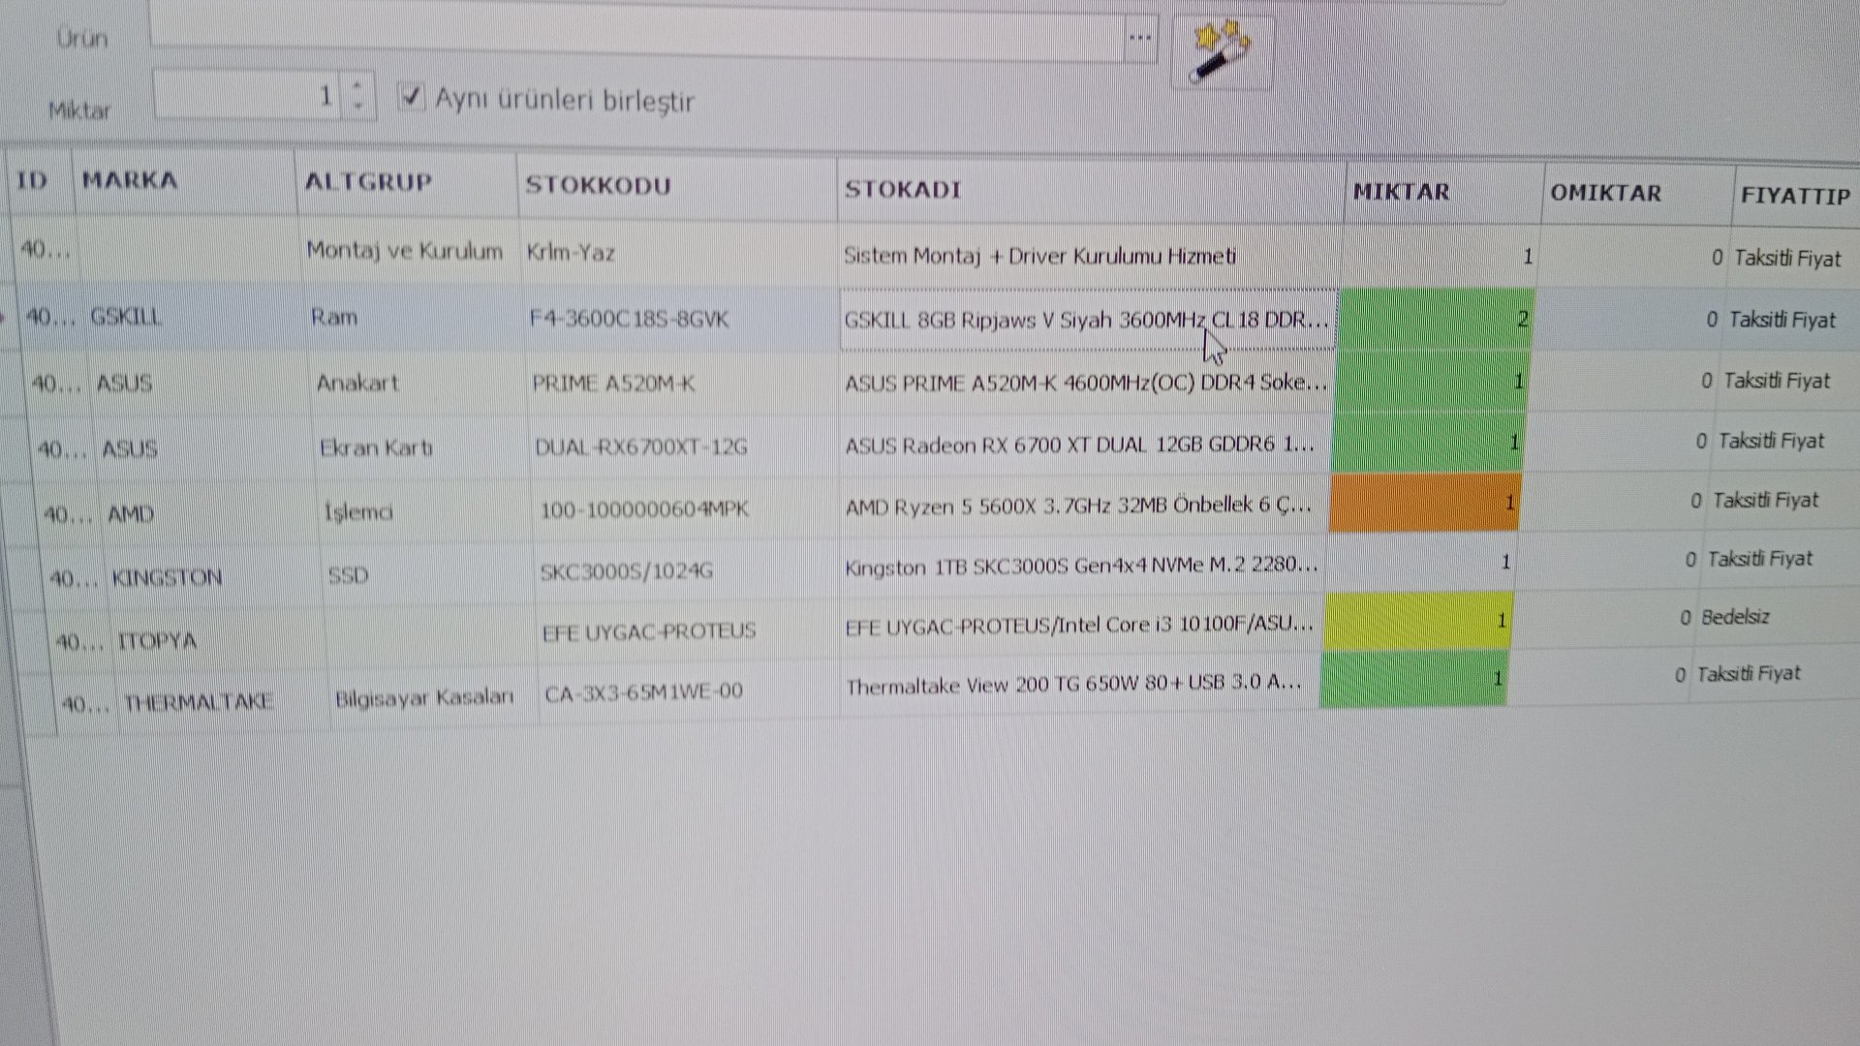1860x1046 pixels.
Task: Select the ASUS Radeon RX 6700 XT row
Action: (1078, 446)
